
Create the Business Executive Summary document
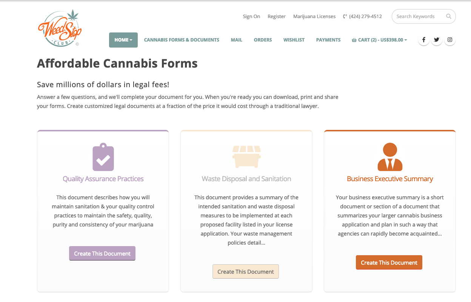pos(389,263)
